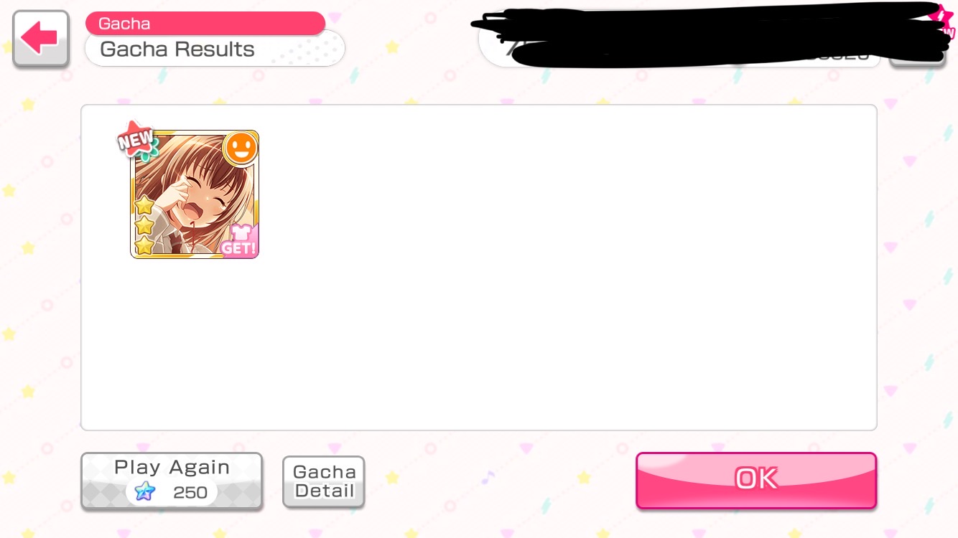Viewport: 958px width, 538px height.
Task: Tap dotted pattern beside Gacha Results
Action: coord(304,49)
